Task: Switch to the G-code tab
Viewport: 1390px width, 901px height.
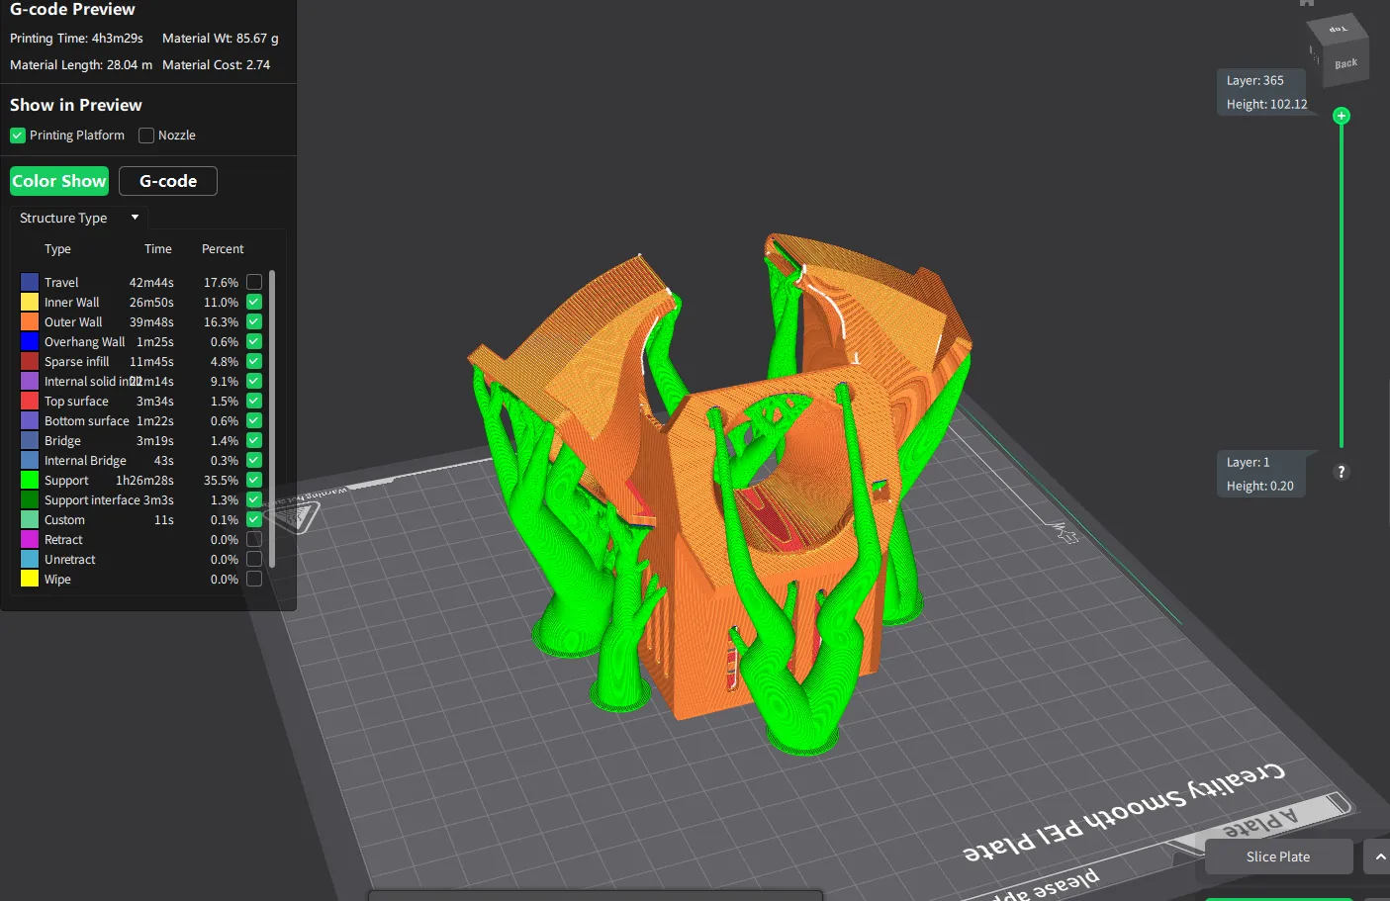Action: pos(168,181)
